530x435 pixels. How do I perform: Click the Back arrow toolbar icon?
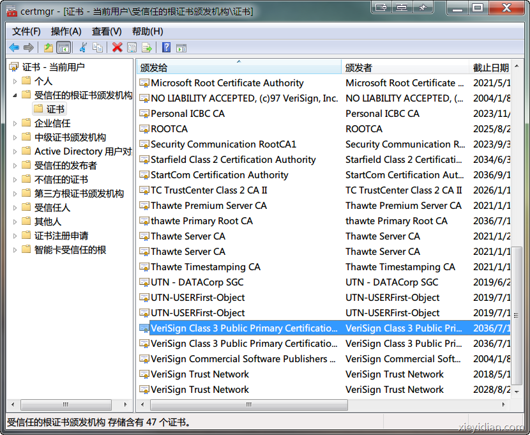tap(14, 47)
